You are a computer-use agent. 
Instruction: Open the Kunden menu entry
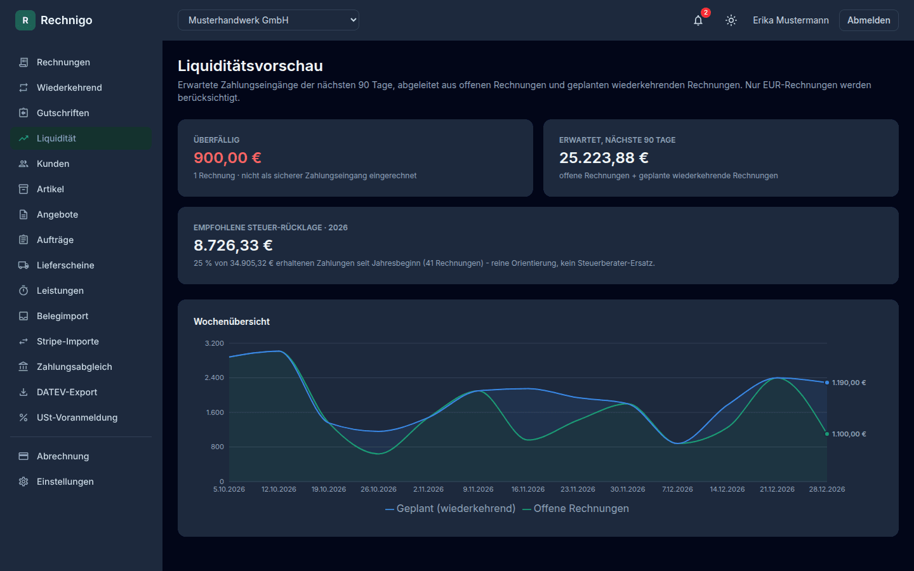coord(81,164)
